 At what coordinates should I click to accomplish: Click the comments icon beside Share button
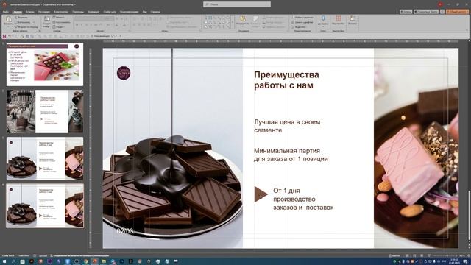[x=442, y=12]
